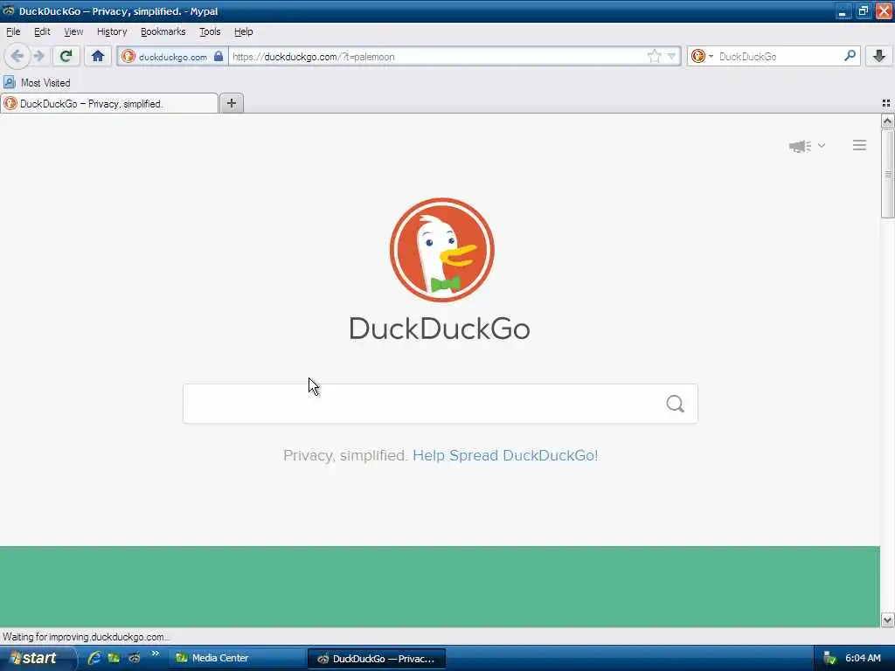Open the Tools menu

pyautogui.click(x=210, y=32)
